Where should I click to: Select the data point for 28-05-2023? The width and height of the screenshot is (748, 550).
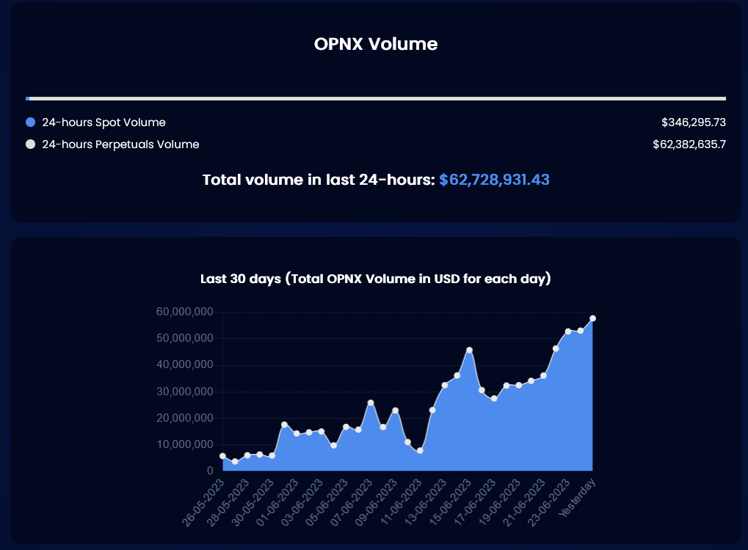tap(247, 455)
